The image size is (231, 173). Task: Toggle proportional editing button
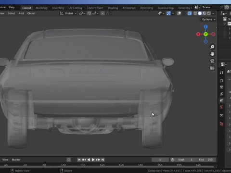coord(103,13)
